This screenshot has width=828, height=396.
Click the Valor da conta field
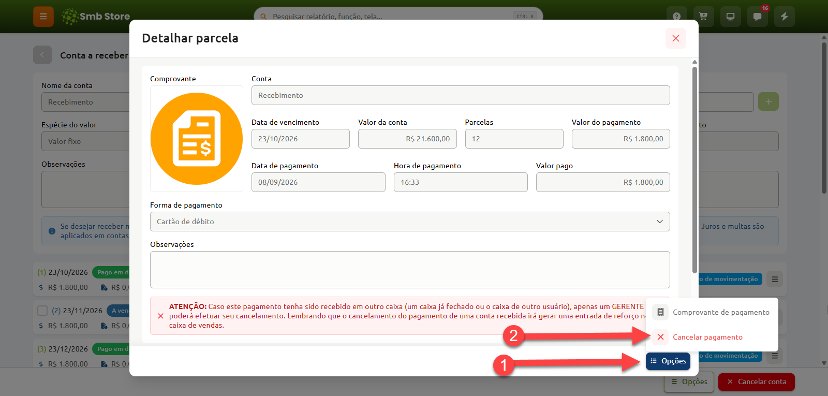[x=407, y=139]
